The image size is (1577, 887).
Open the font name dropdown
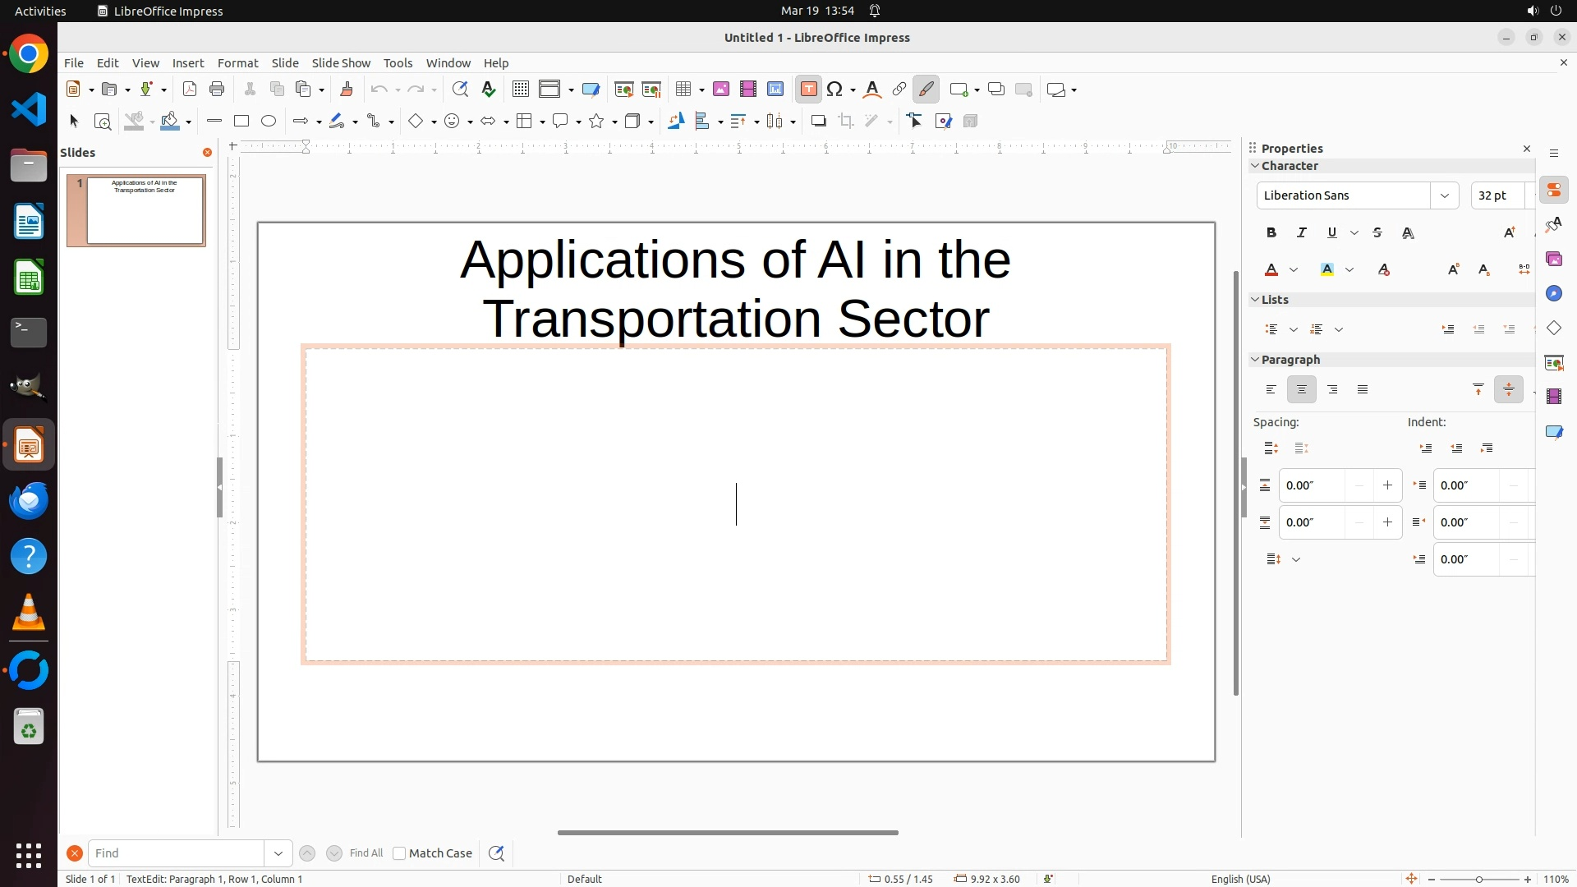[1444, 195]
